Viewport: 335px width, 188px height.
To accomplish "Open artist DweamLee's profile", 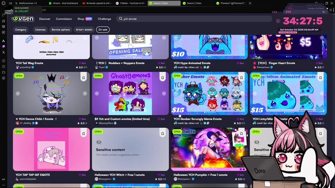I will coord(263,67).
